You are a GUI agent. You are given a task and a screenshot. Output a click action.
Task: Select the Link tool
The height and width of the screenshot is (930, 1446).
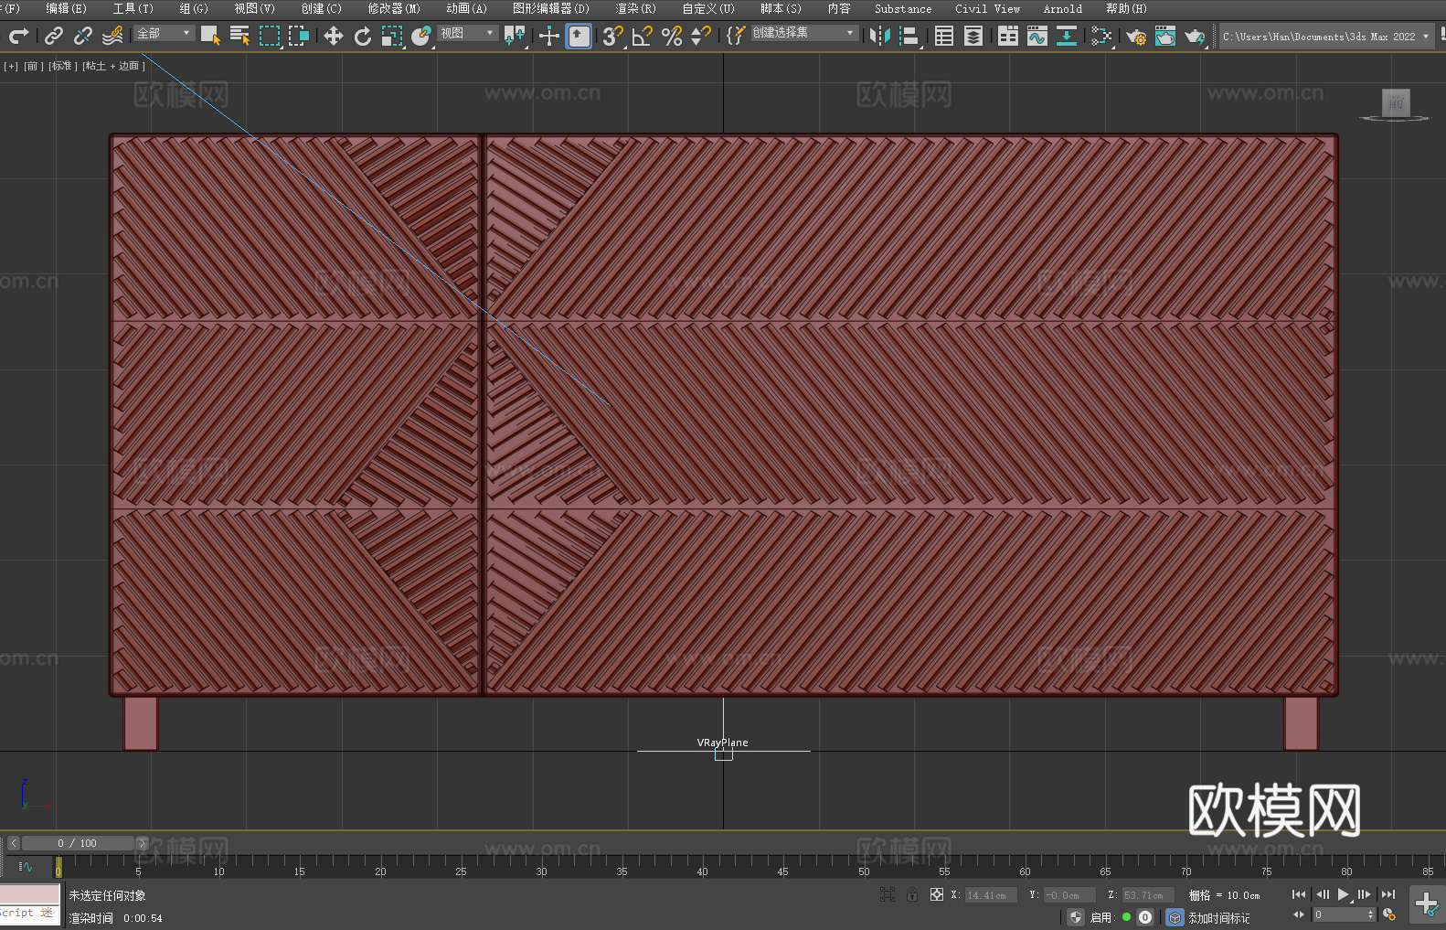tap(54, 36)
